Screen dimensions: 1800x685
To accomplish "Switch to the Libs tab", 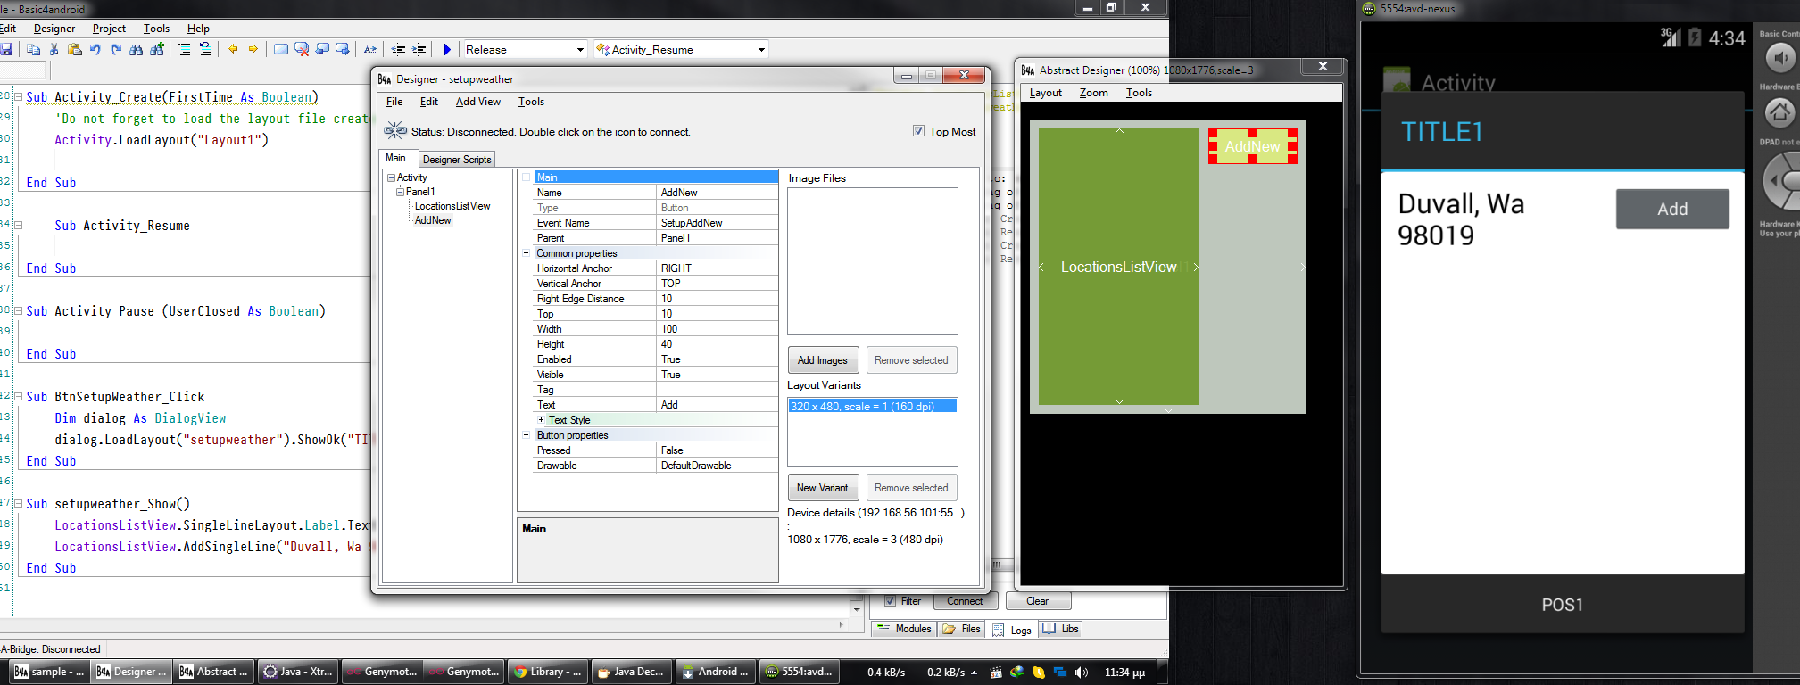I will (x=1061, y=629).
